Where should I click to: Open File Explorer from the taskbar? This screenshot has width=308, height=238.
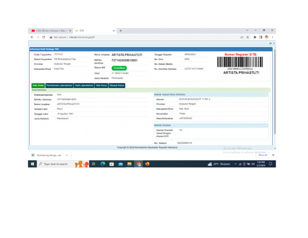click(x=130, y=164)
